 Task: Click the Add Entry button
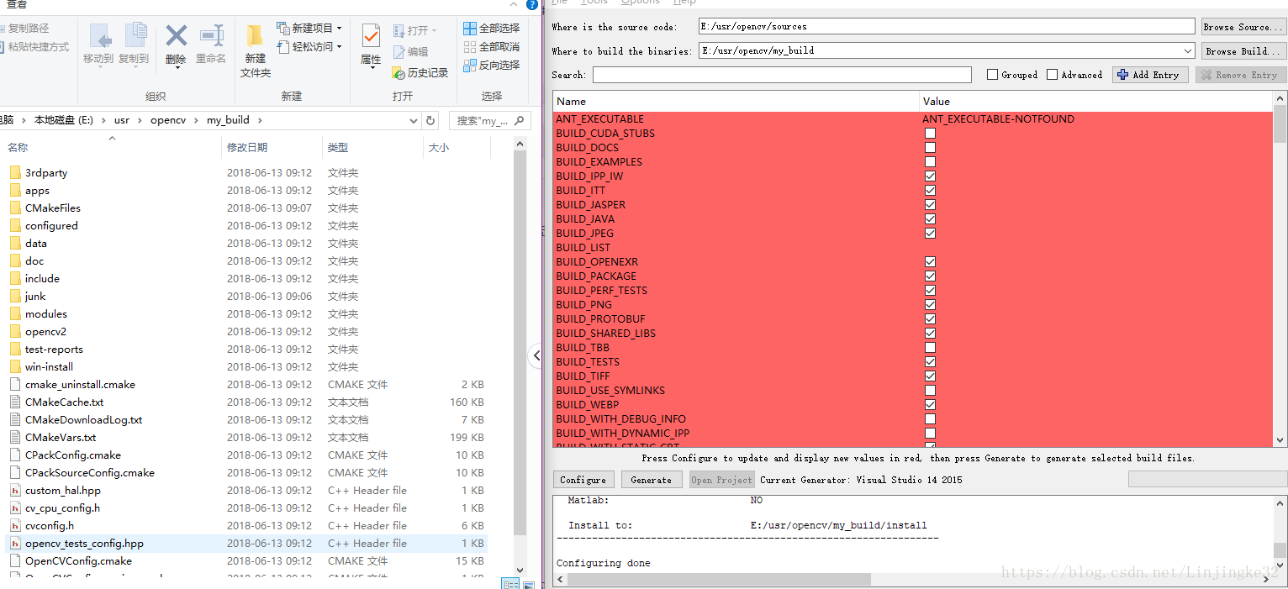pyautogui.click(x=1150, y=75)
